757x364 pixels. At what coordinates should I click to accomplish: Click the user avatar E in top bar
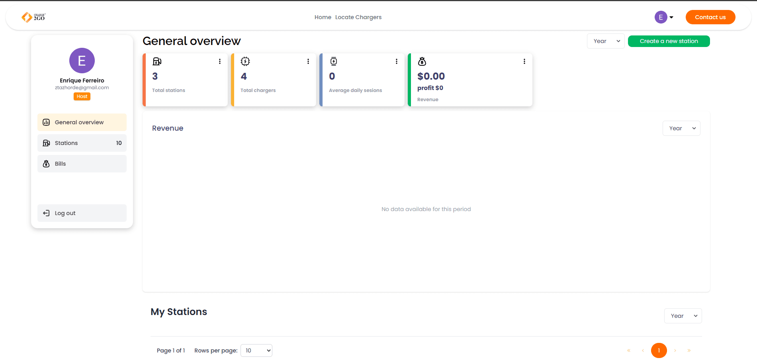tap(661, 17)
